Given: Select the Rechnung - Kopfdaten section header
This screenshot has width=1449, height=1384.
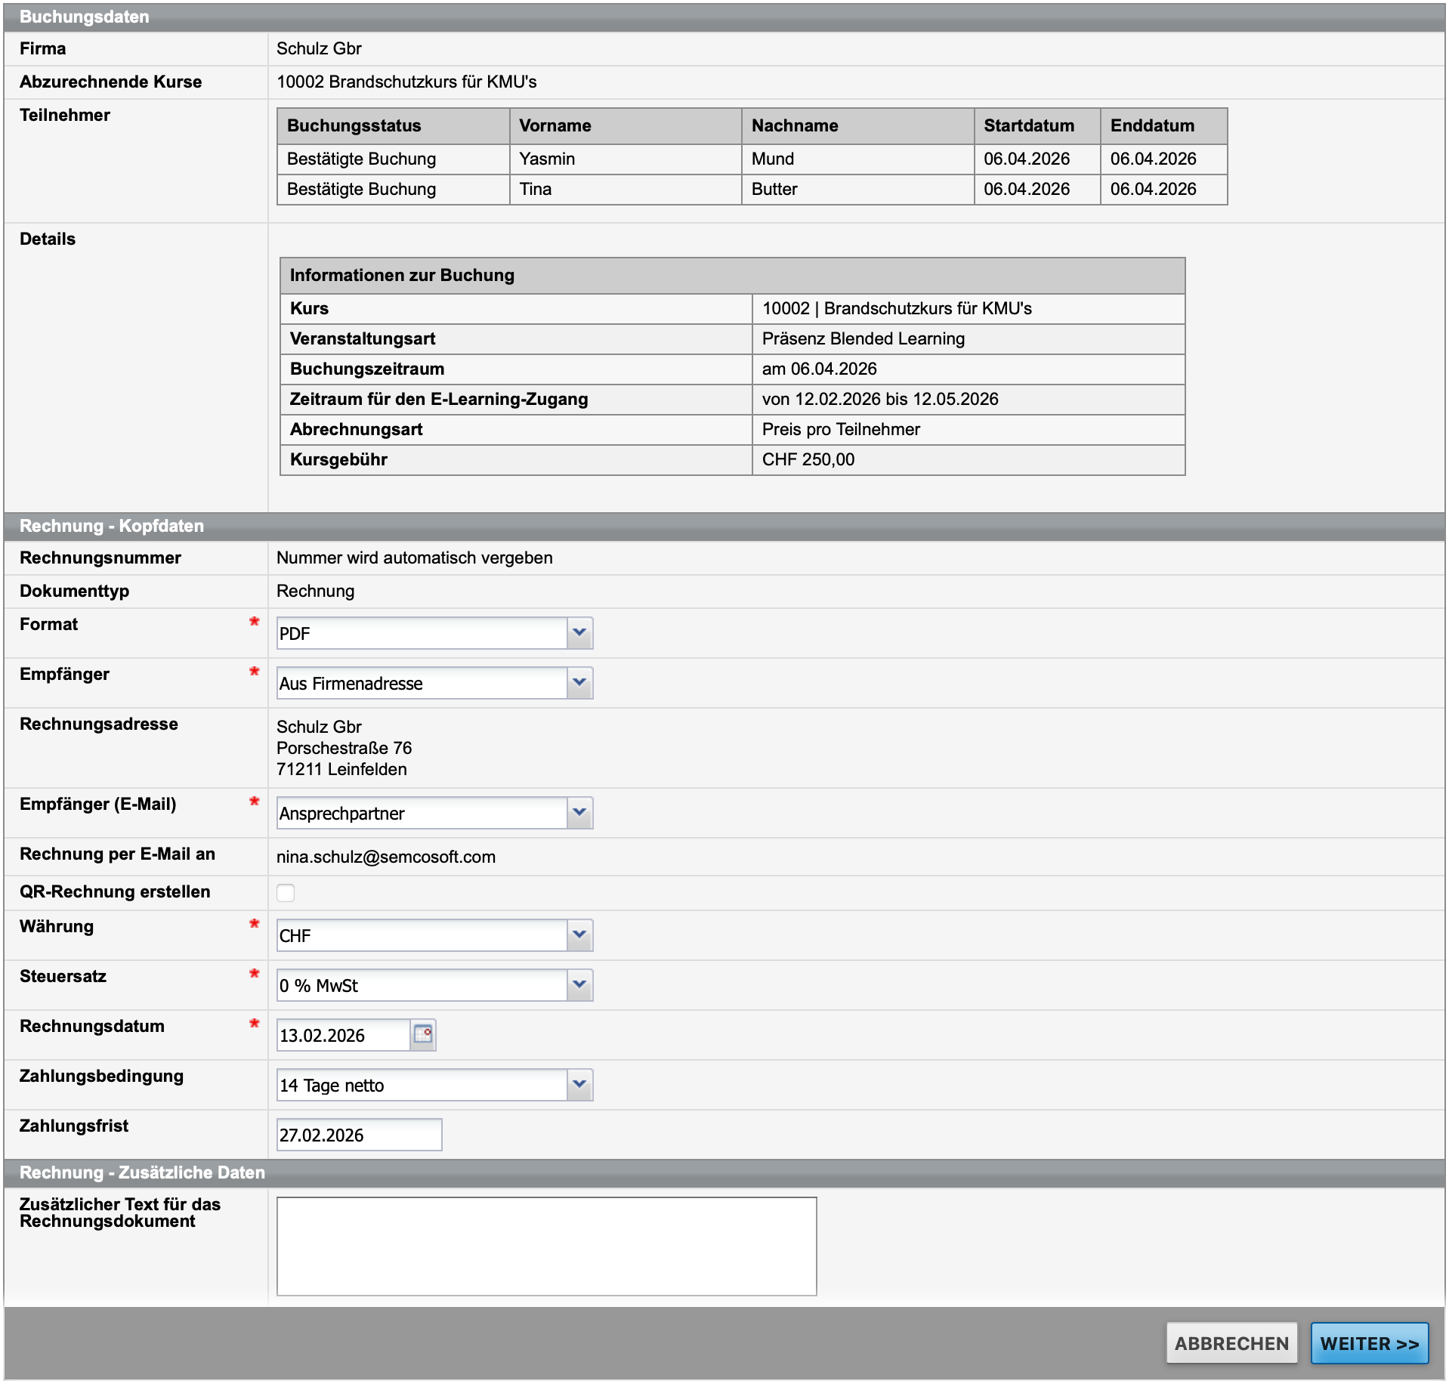Looking at the screenshot, I should pos(110,526).
